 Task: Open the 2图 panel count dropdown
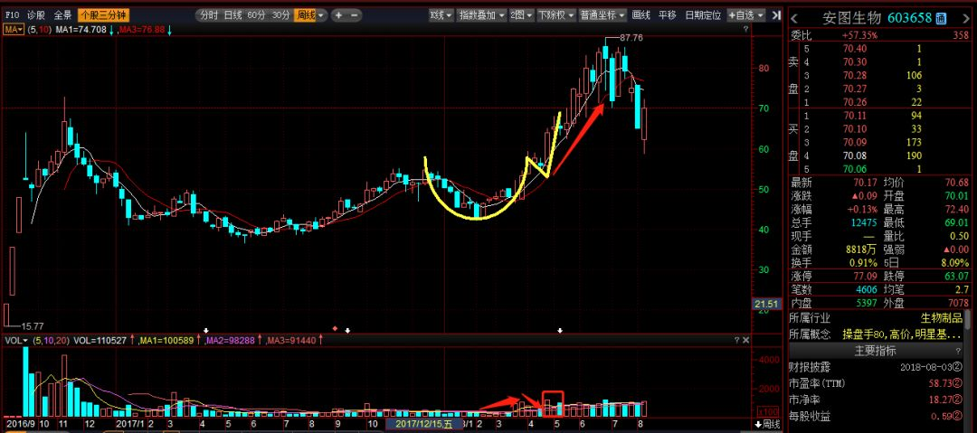click(x=521, y=15)
